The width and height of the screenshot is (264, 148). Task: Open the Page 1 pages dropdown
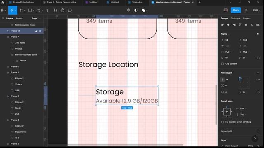point(36,18)
